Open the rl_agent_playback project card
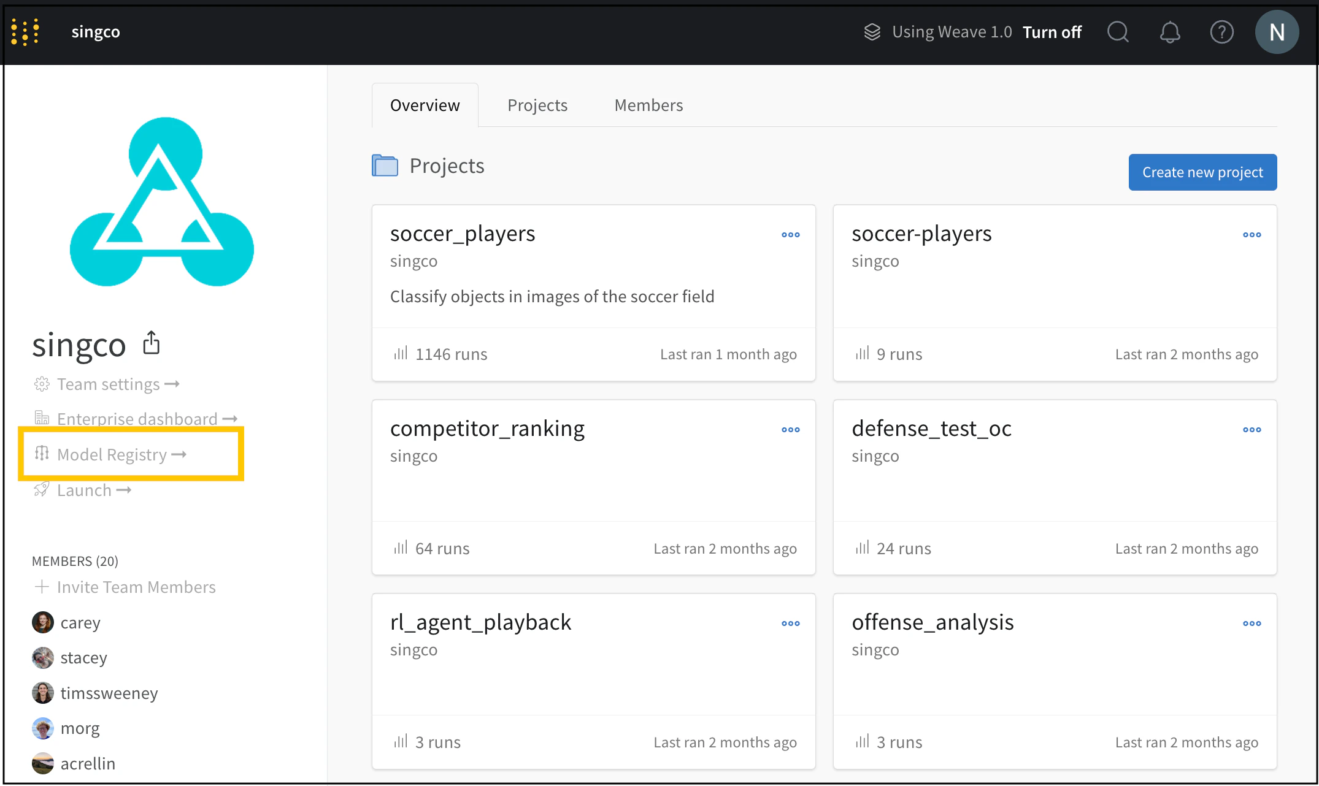 click(x=480, y=622)
